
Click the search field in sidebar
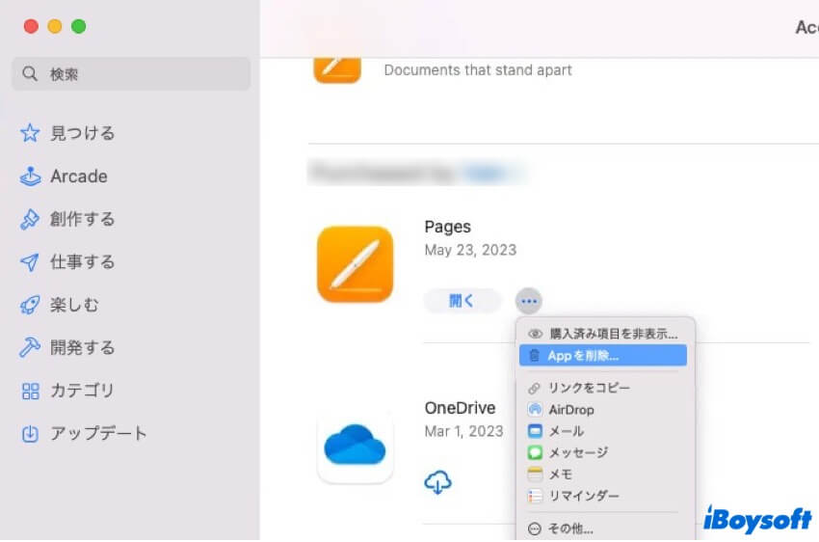point(131,73)
